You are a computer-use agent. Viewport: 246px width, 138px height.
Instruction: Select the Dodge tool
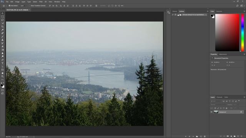[2, 56]
